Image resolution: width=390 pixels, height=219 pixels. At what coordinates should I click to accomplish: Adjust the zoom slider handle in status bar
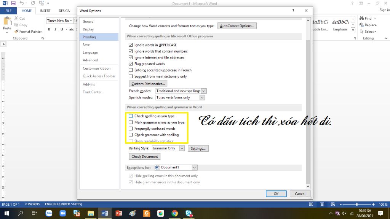[x=356, y=204]
